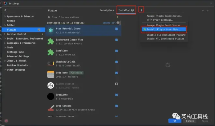215x126 pixels.
Task: Select the GitHub Copilot plugin icon
Action: pos(50,86)
